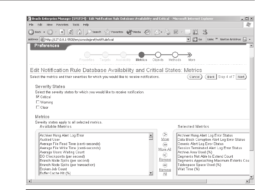
Task: Click the page vertical scrollbar down arrow
Action: [x=251, y=177]
